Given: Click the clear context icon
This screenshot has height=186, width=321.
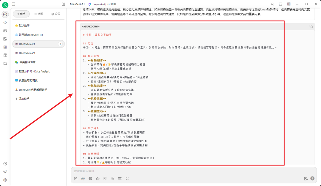Looking at the screenshot, I should [120, 179].
